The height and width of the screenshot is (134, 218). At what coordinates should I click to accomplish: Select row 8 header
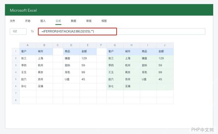point(16,100)
